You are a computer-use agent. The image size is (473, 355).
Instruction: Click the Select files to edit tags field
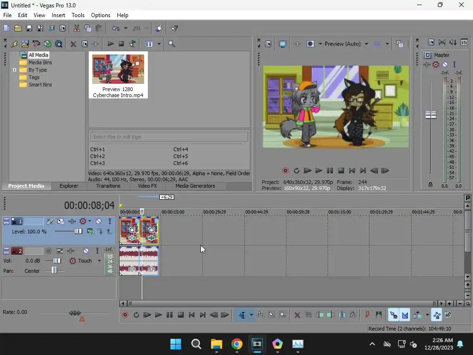[x=169, y=137]
